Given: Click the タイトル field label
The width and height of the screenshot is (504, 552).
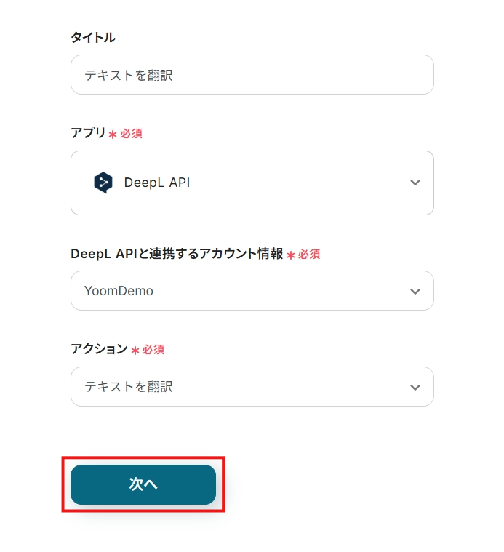Looking at the screenshot, I should [93, 38].
